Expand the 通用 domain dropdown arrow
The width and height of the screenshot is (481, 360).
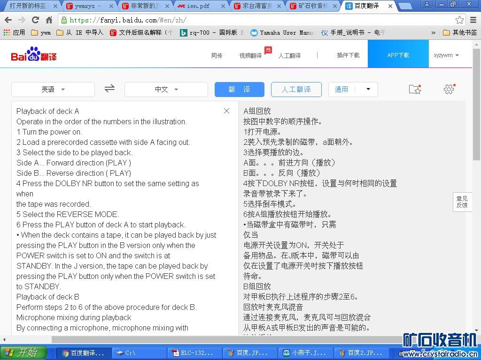click(x=368, y=89)
